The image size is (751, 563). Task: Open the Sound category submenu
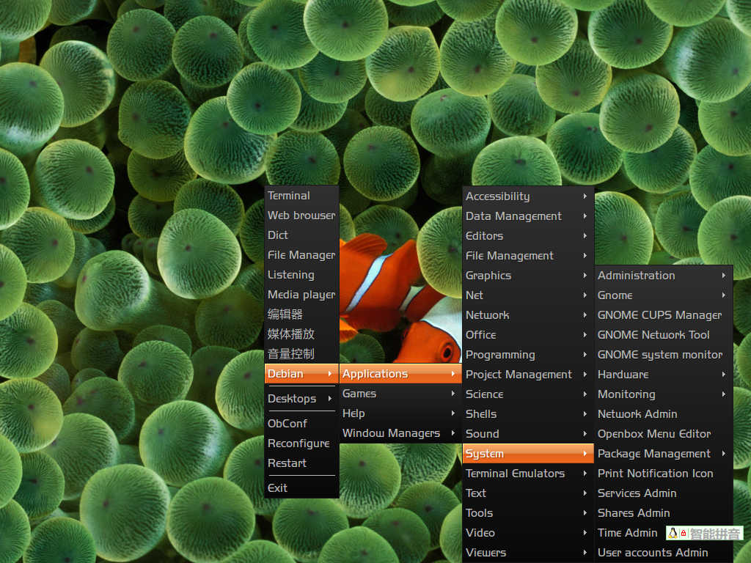coord(528,434)
